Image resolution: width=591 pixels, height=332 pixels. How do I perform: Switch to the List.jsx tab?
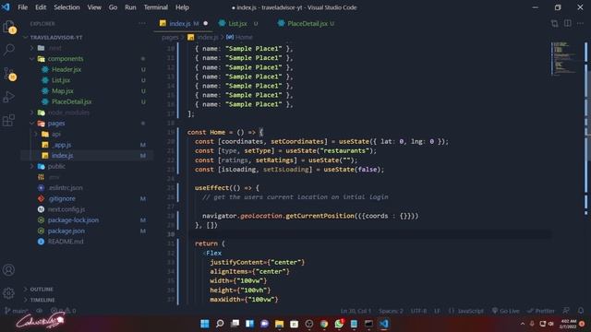click(238, 23)
